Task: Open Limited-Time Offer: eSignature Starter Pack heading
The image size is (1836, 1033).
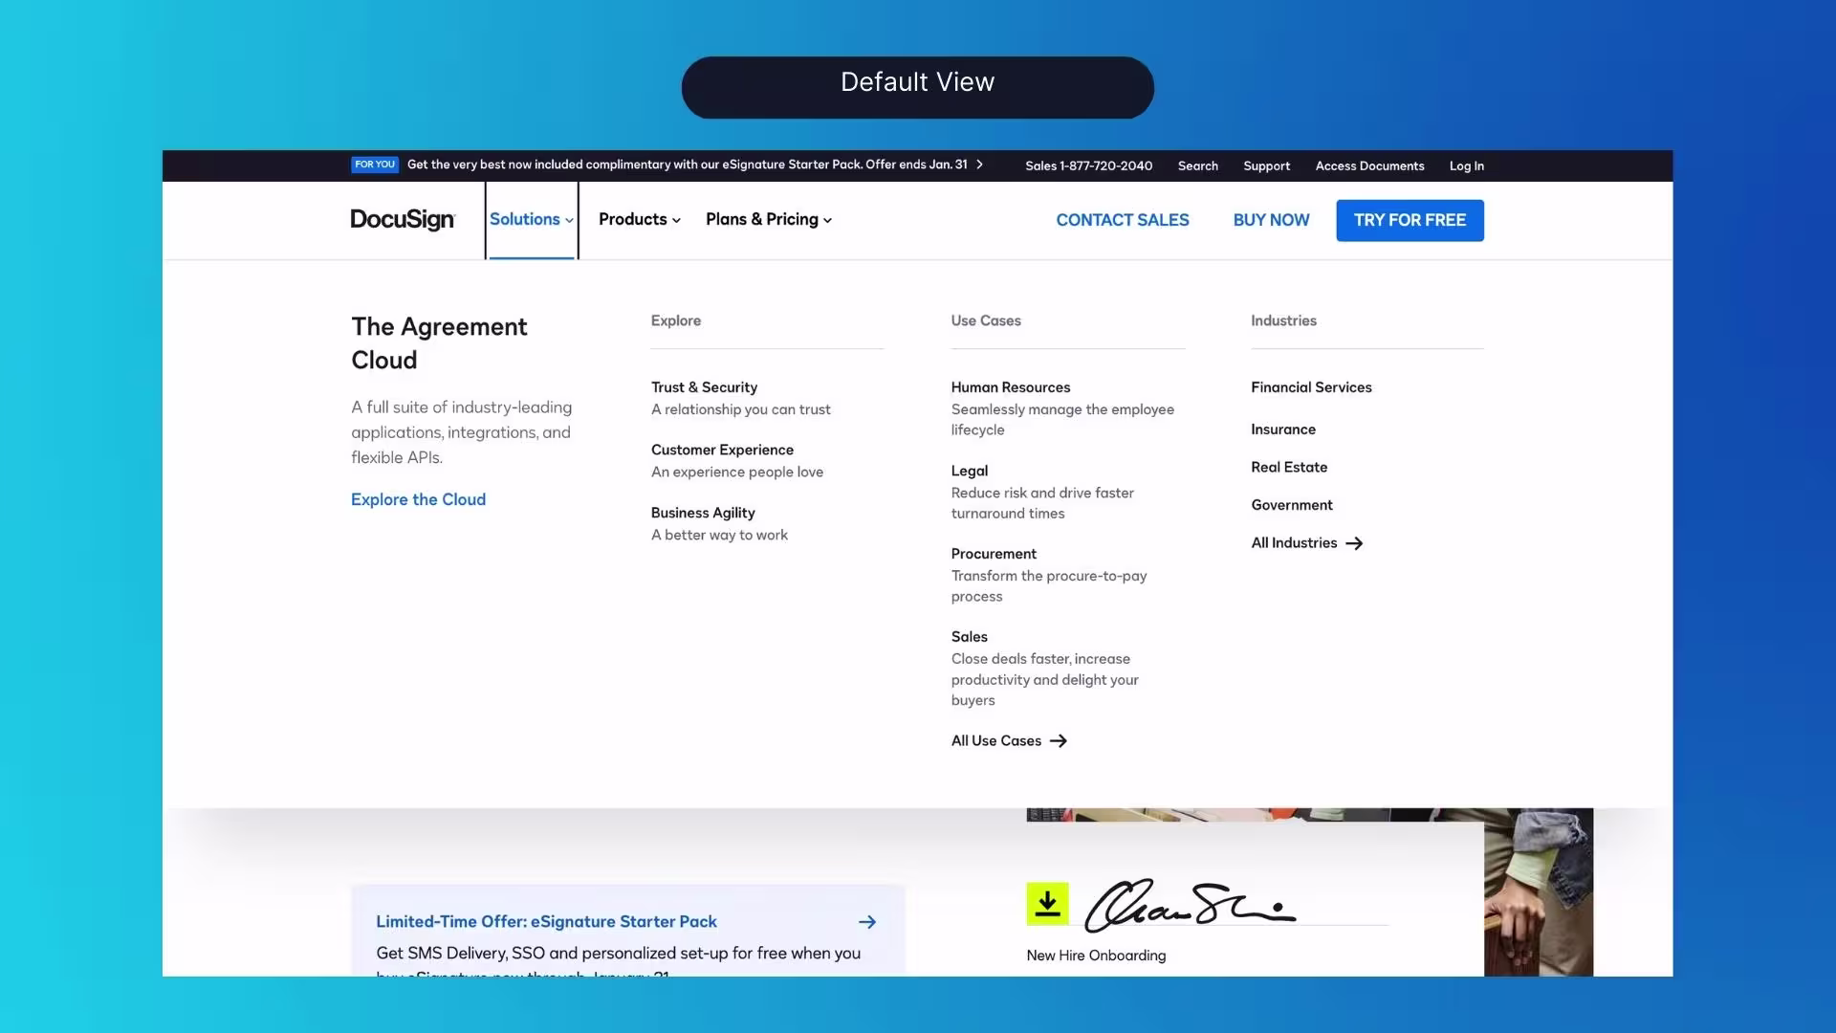Action: point(546,922)
